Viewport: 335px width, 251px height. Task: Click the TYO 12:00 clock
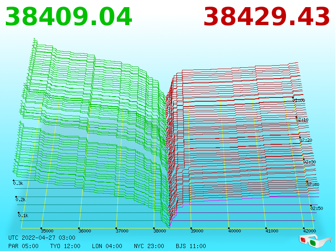coord(65,246)
